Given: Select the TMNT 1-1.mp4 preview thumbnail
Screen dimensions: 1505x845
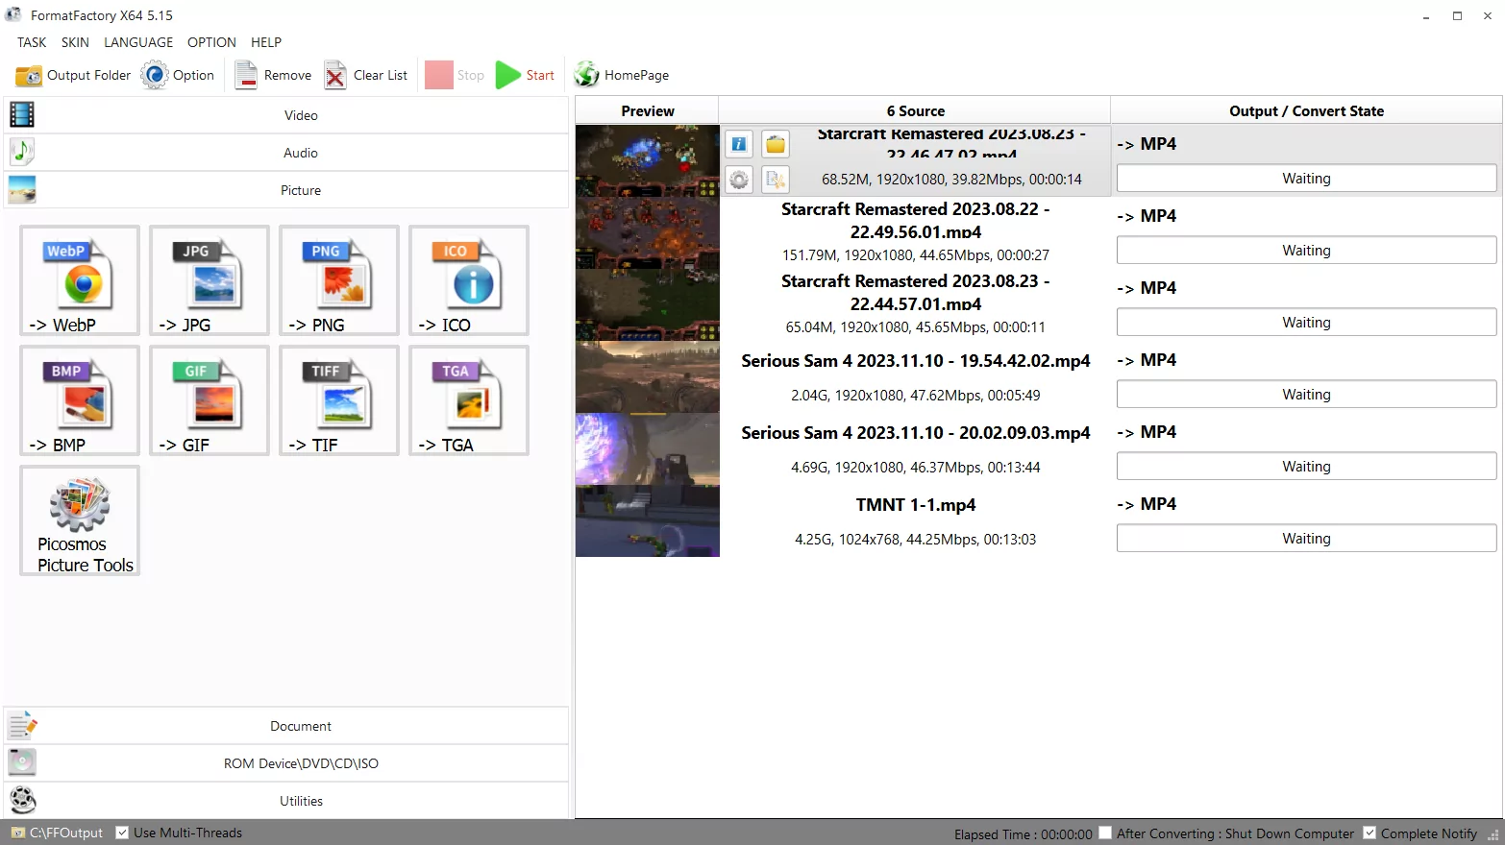Looking at the screenshot, I should tap(648, 521).
